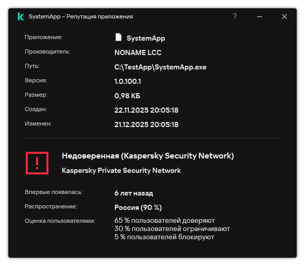Click 'Kaspersky Private Security Network' text
The height and width of the screenshot is (266, 305).
click(x=122, y=171)
